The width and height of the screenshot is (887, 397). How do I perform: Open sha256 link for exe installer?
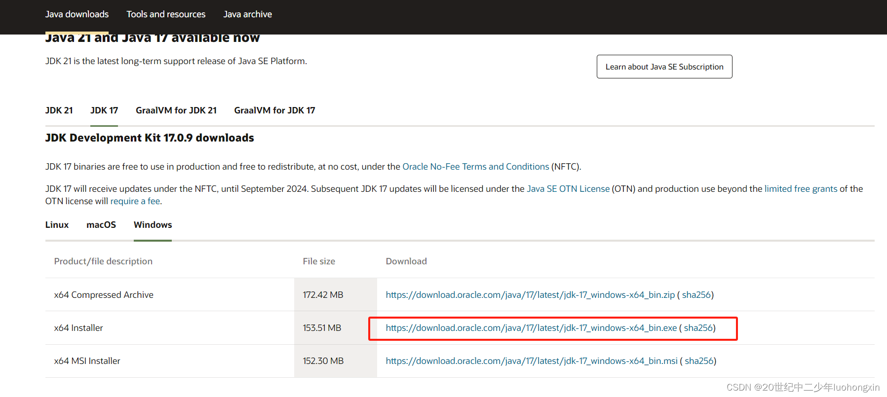pos(698,328)
